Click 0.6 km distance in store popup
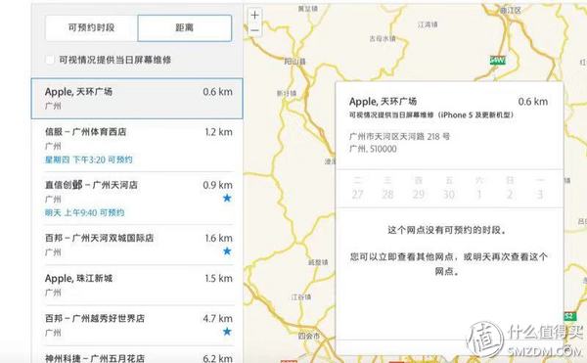 [533, 102]
